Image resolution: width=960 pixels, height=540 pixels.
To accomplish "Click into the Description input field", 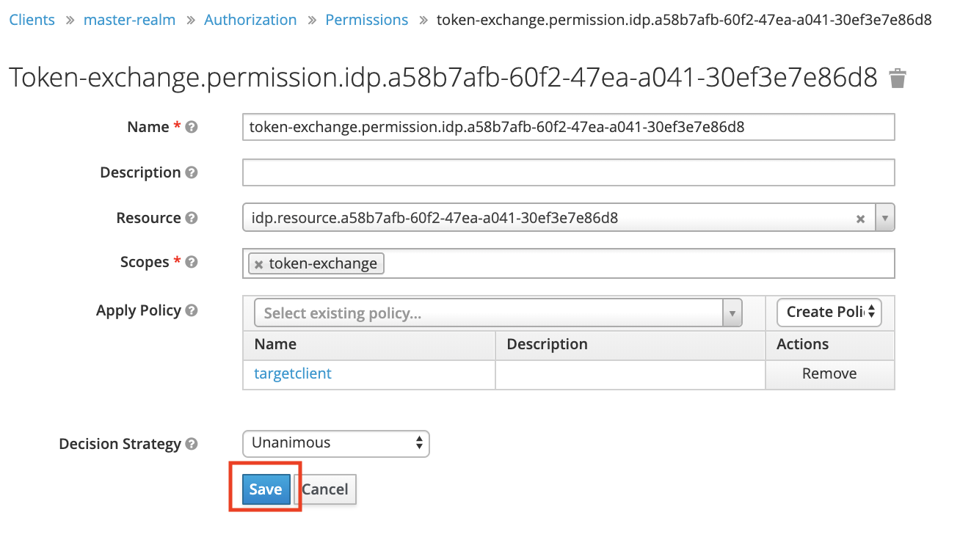I will [568, 172].
